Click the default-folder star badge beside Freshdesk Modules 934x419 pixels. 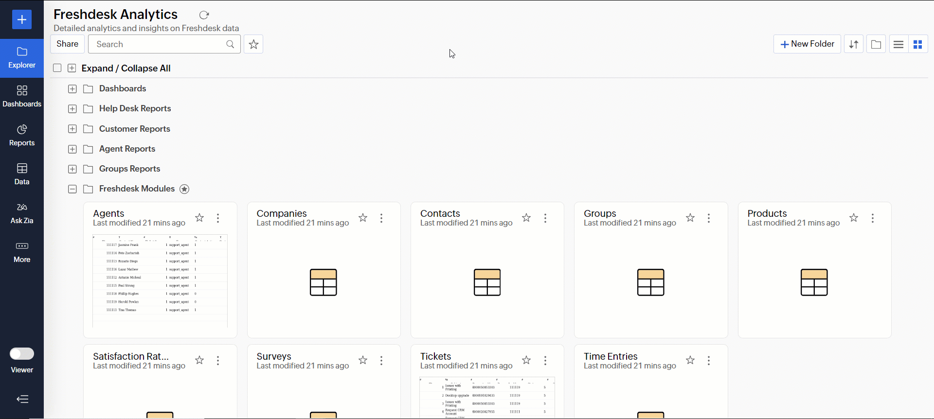[x=184, y=189]
